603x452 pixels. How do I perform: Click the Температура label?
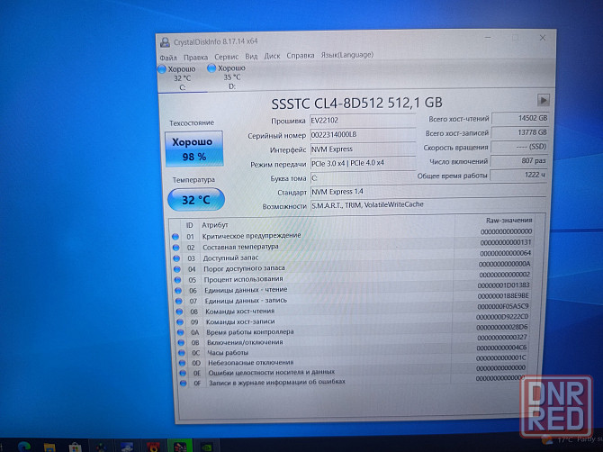click(x=193, y=180)
